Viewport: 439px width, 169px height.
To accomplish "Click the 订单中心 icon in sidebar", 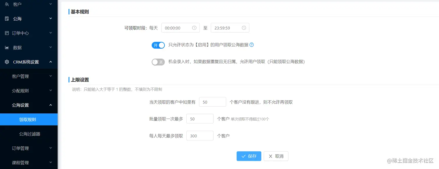I will [x=7, y=33].
